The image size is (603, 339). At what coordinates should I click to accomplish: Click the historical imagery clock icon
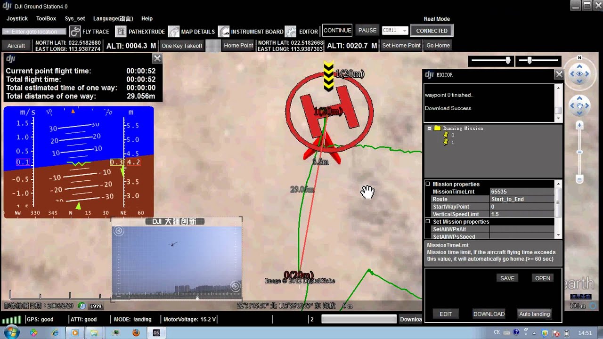pyautogui.click(x=82, y=306)
